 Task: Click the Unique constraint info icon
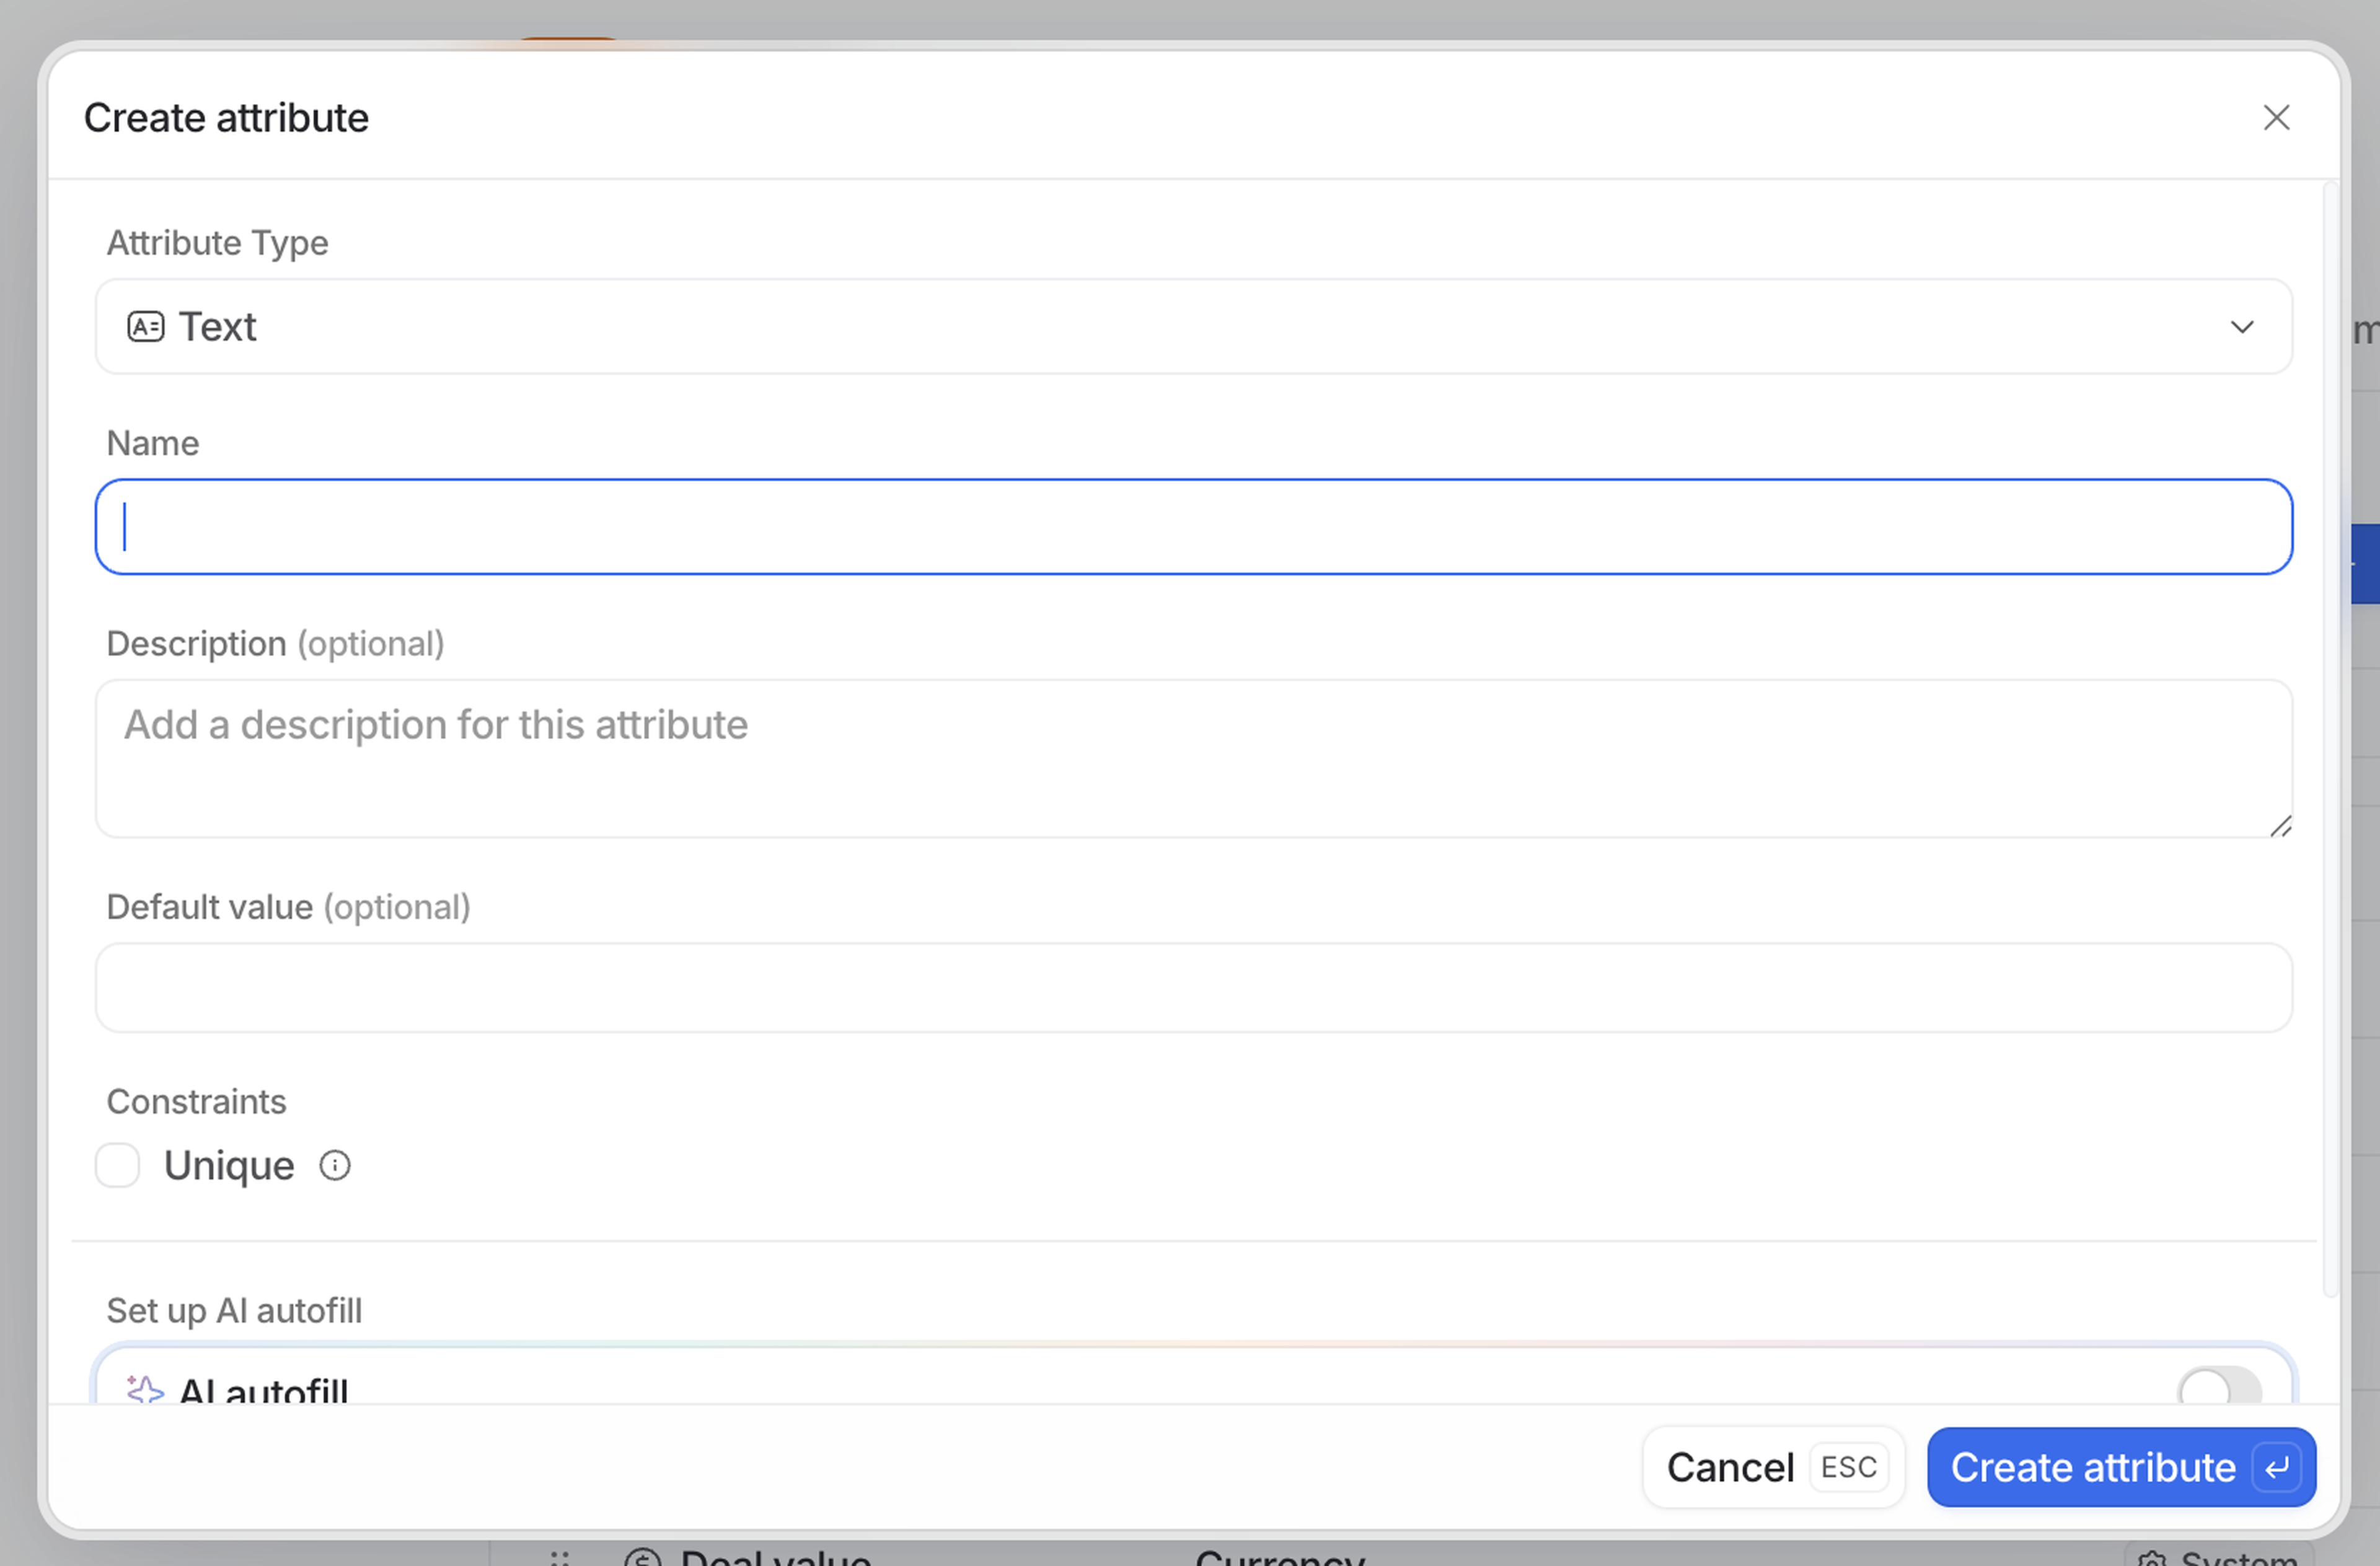click(335, 1165)
